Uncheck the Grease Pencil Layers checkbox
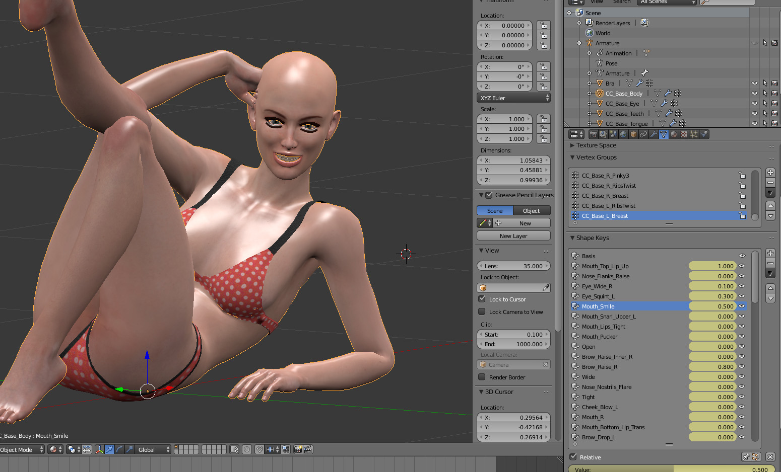This screenshot has width=781, height=472. 489,195
